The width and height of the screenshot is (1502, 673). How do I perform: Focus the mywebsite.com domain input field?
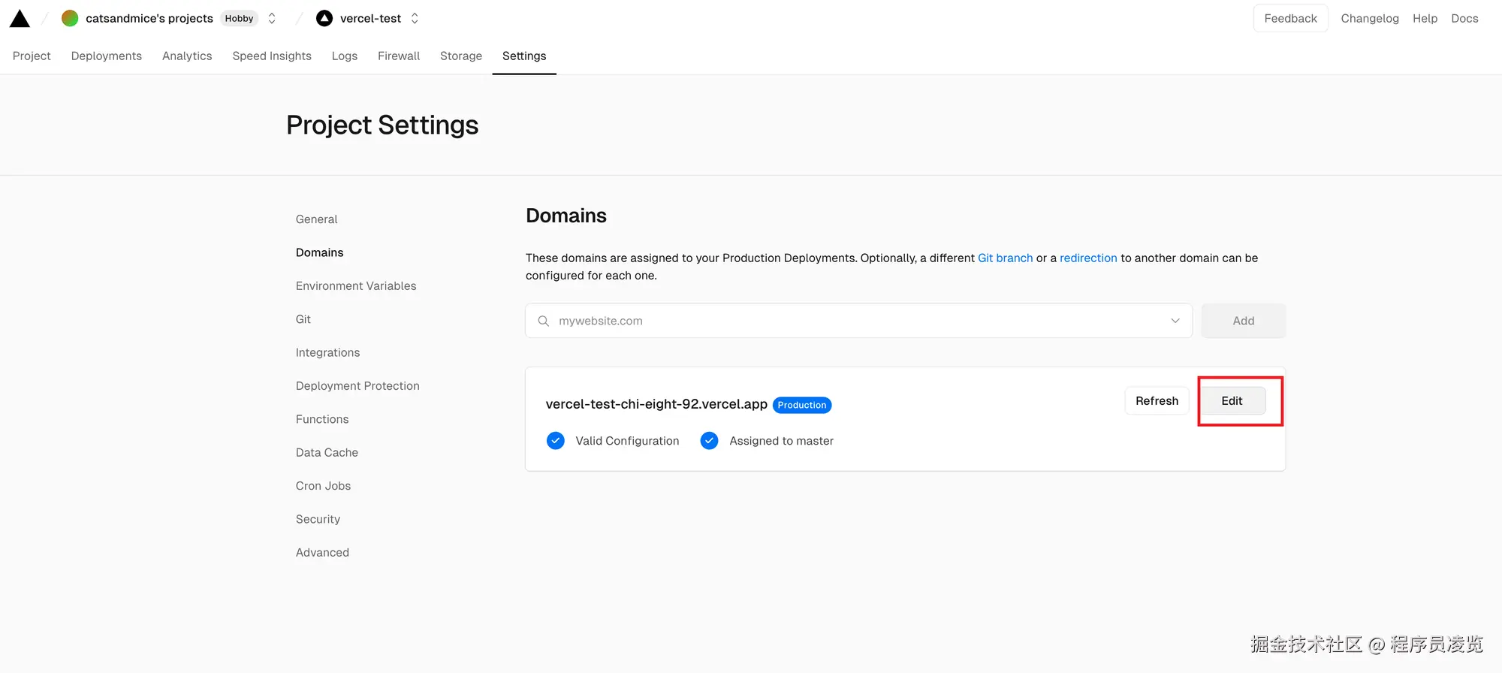856,321
